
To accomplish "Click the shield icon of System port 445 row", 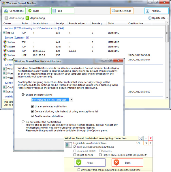I will click(x=5, y=42).
